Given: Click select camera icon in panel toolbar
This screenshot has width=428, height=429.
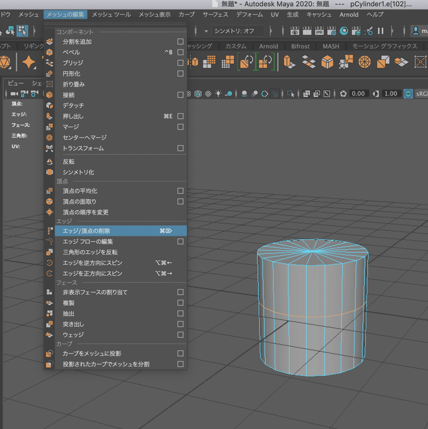Looking at the screenshot, I should (14, 94).
